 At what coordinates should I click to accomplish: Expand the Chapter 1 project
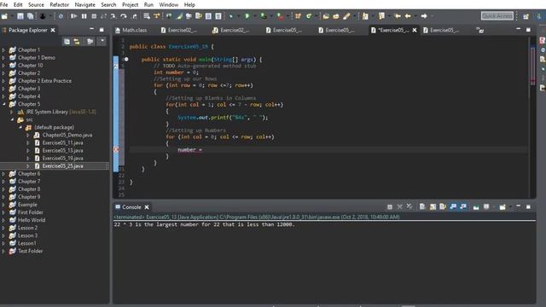(3, 50)
